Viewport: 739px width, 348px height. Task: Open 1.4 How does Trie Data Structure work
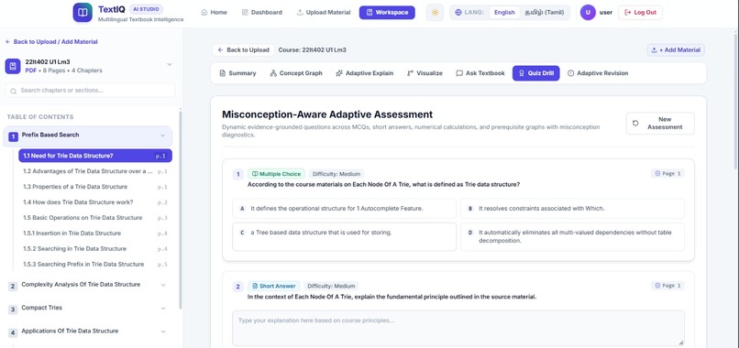(95, 202)
